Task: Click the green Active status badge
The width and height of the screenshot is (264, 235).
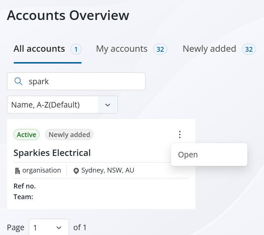Action: click(x=27, y=135)
